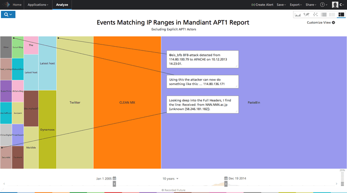Viewport: 347px width, 193px height.
Task: Switch to the bulleted list view icon
Action: [x=332, y=15]
